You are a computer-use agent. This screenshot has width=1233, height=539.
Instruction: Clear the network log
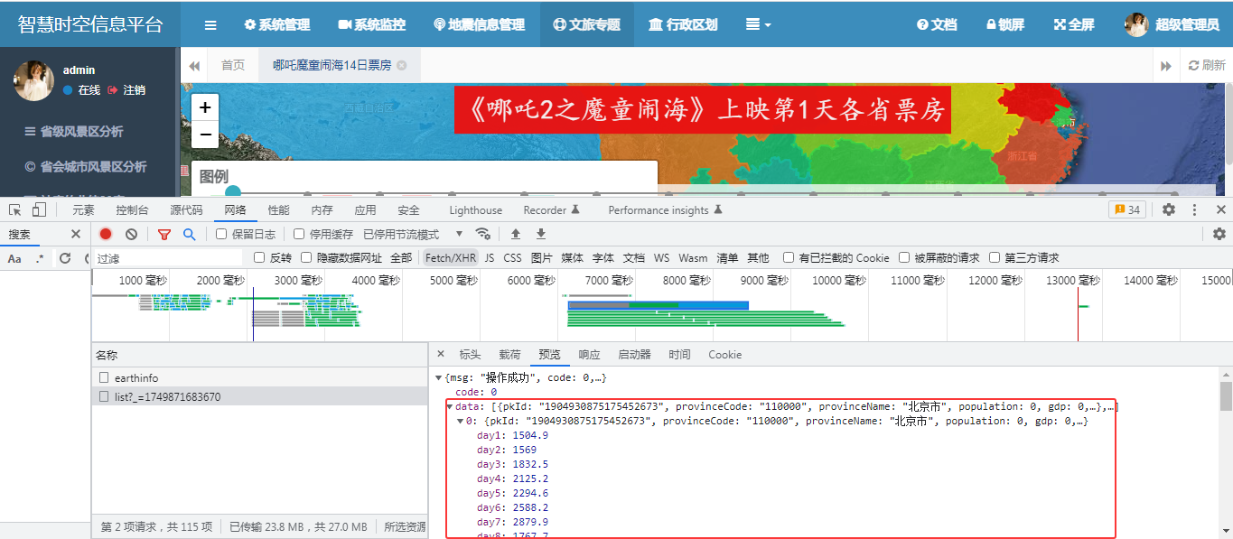point(131,234)
